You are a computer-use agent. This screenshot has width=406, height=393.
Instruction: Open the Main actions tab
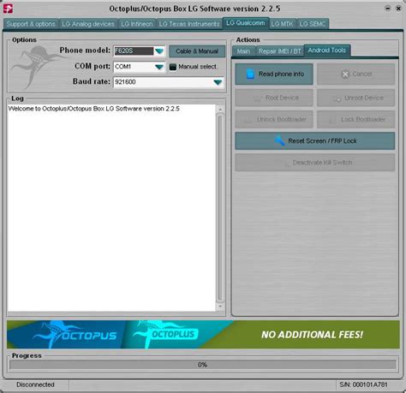coord(243,51)
